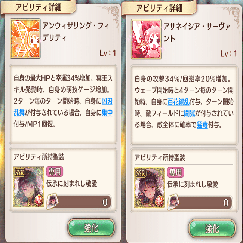Image resolution: width=243 pixels, height=243 pixels.
Task: Open the 百花繚乱 status link
Action: click(179, 102)
